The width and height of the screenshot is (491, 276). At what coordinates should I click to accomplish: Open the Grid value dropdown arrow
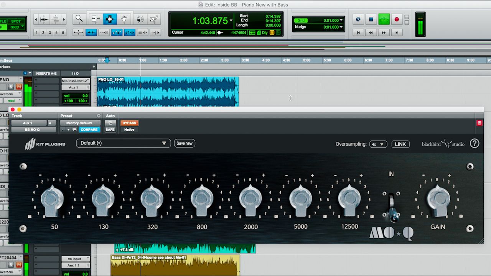[341, 20]
